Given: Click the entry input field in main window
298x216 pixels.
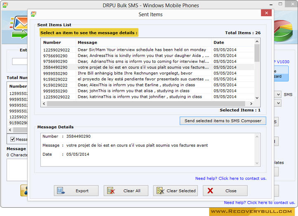Looking at the screenshot, I should tap(20, 61).
